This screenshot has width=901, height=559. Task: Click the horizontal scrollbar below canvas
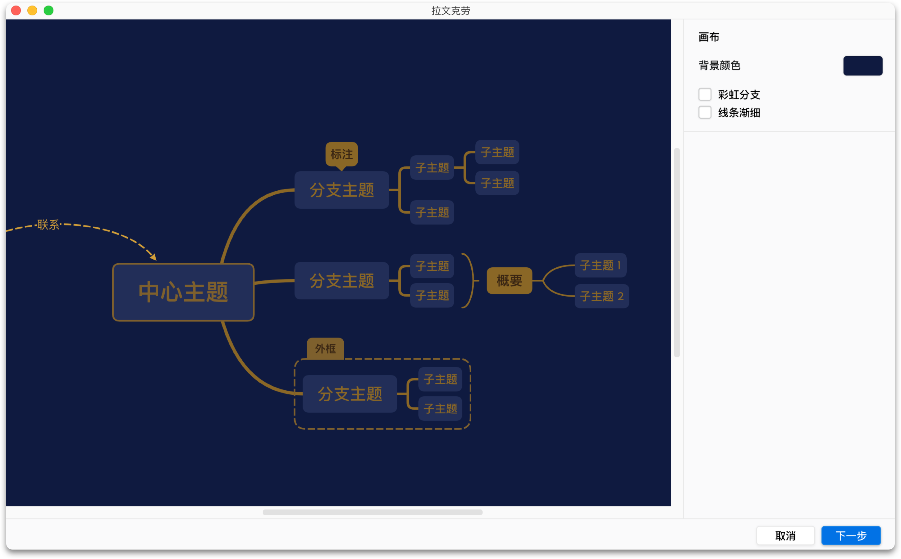click(373, 512)
